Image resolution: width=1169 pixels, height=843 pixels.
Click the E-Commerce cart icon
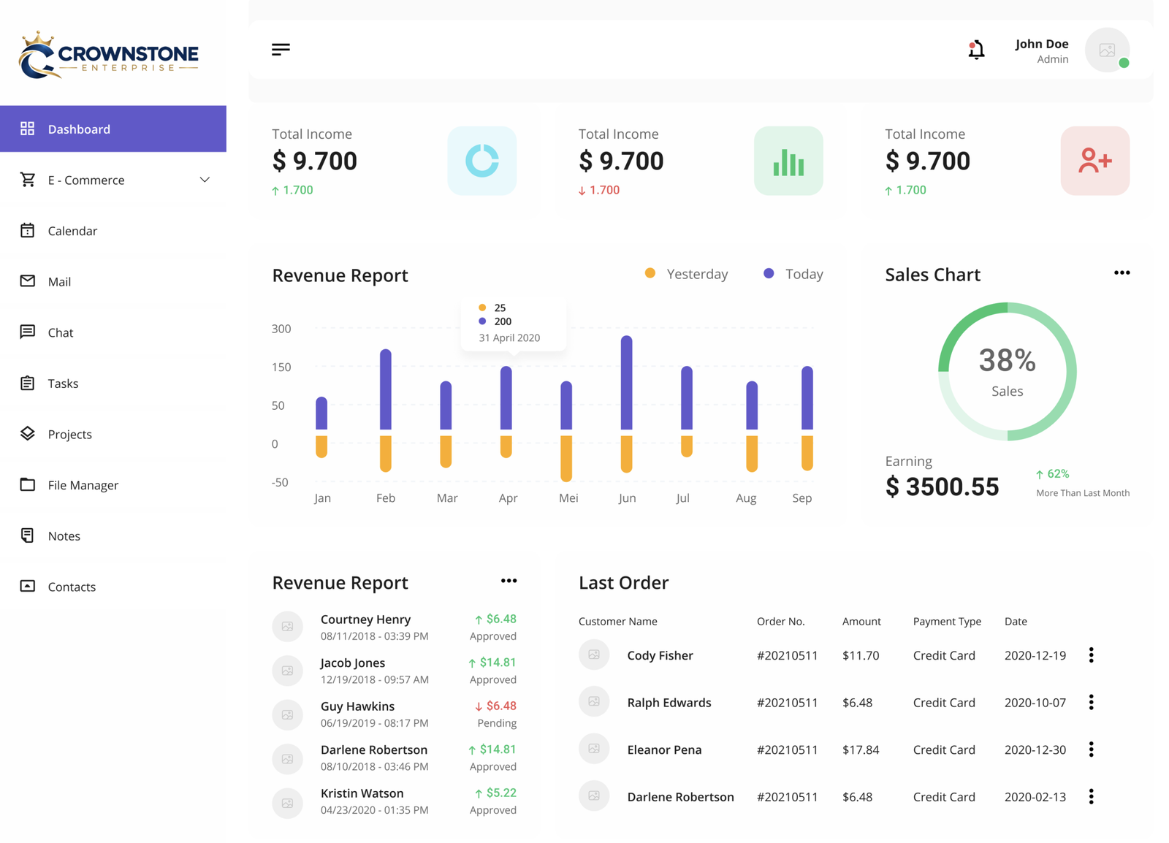point(28,180)
